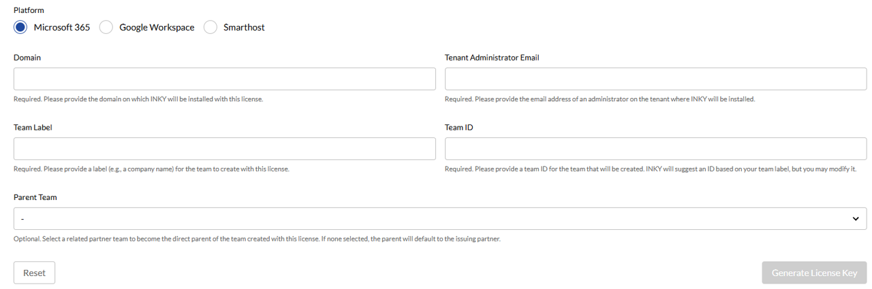Click the "Platform" heading label
The height and width of the screenshot is (289, 872).
click(x=29, y=10)
